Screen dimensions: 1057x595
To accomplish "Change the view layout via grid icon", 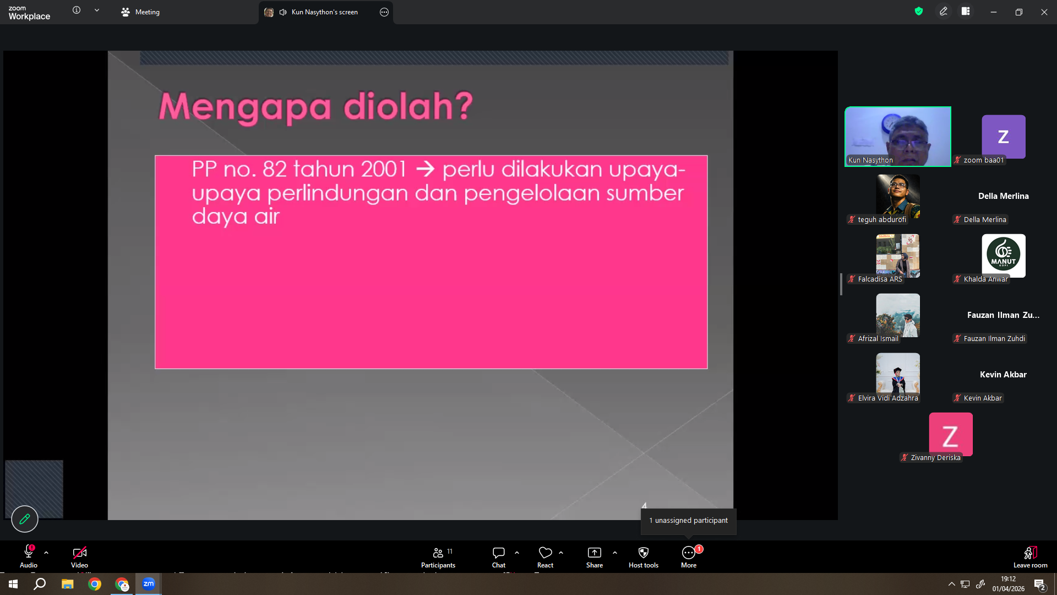I will (x=966, y=11).
